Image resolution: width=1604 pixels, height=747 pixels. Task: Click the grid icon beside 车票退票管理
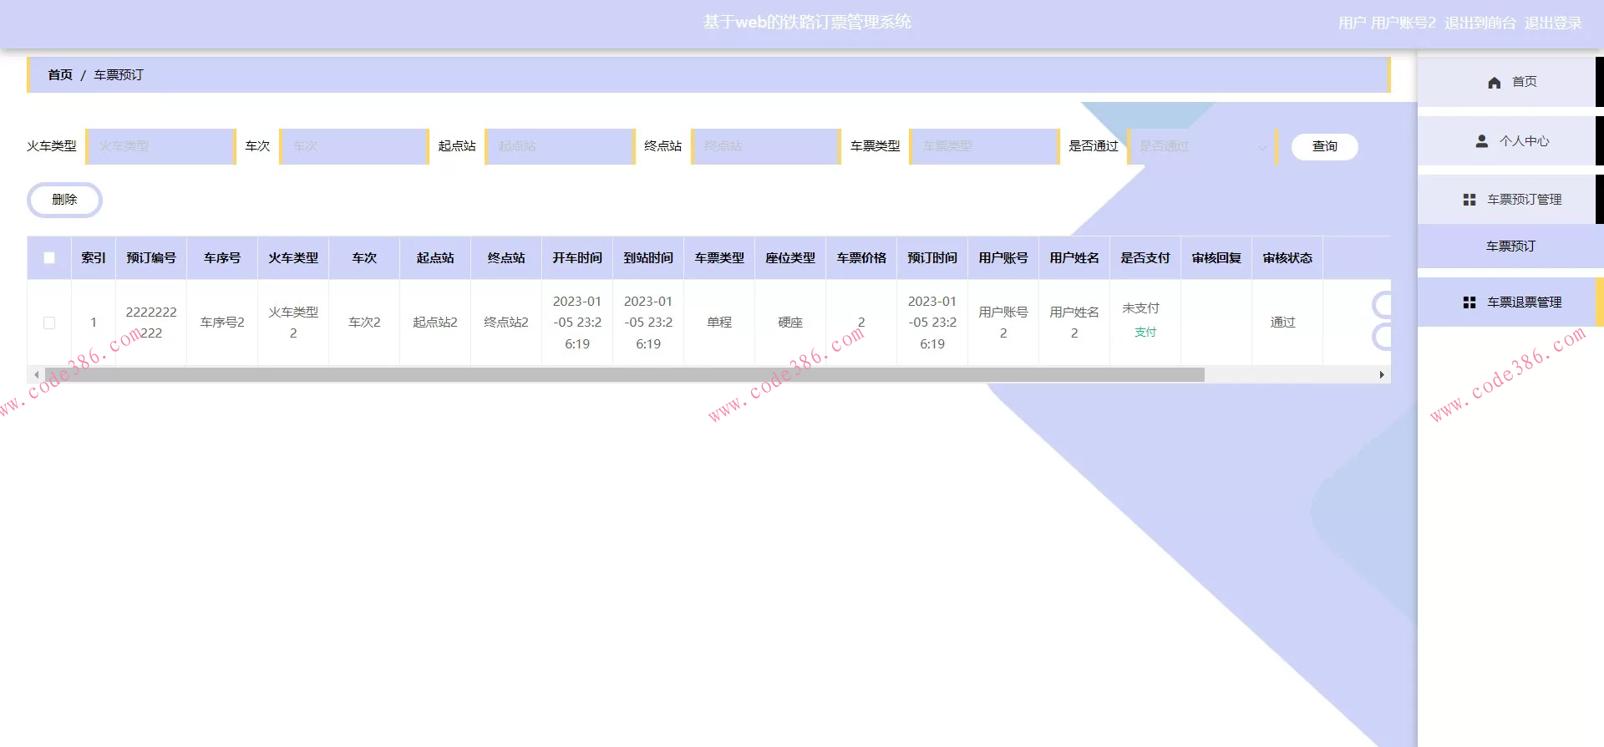pos(1469,302)
